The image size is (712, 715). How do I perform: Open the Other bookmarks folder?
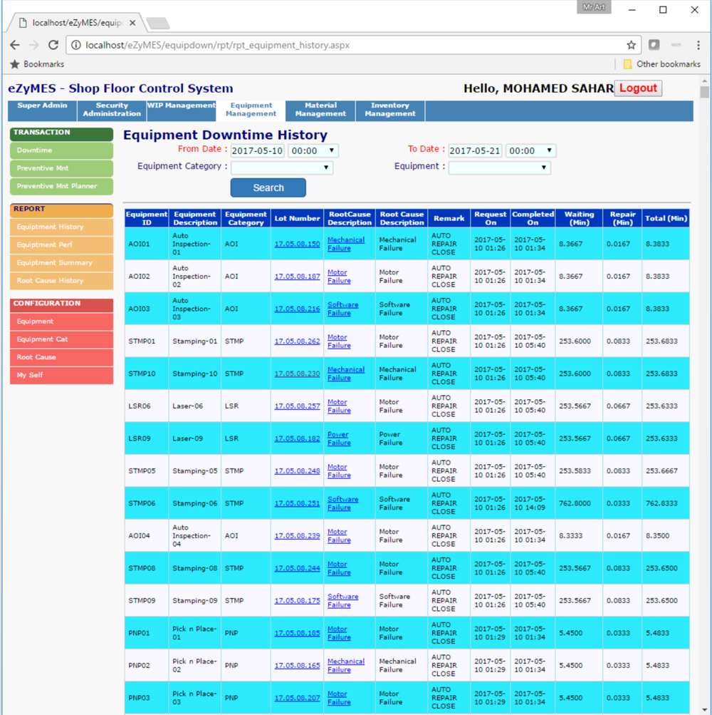(661, 64)
